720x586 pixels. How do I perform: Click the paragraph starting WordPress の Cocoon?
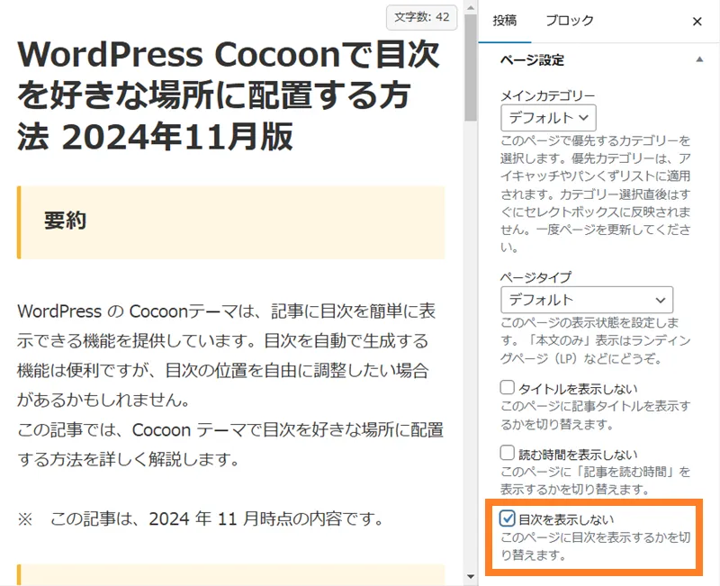(x=230, y=385)
